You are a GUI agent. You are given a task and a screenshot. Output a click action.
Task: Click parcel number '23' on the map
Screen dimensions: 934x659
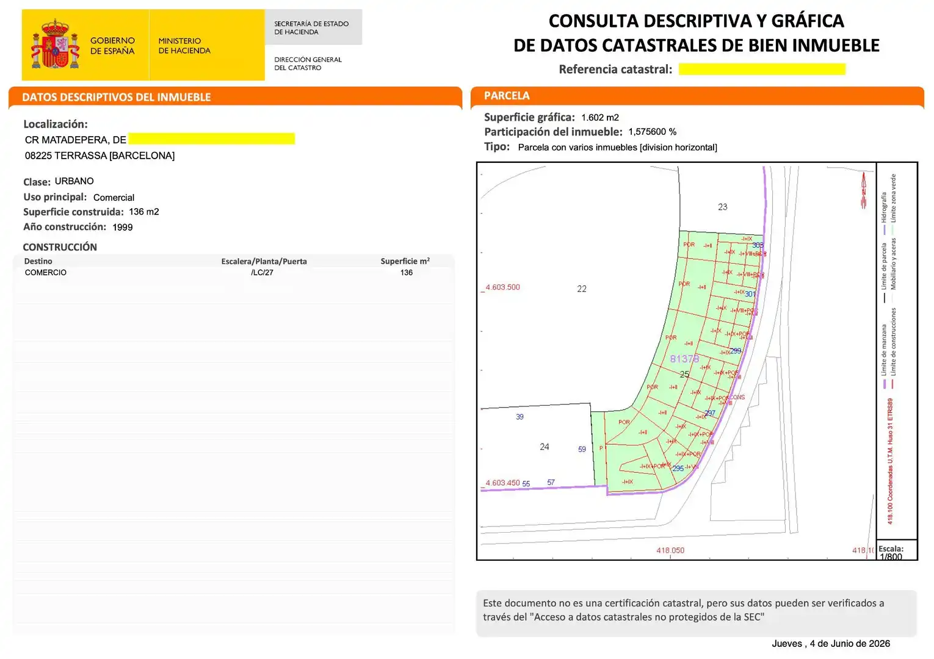pyautogui.click(x=723, y=207)
